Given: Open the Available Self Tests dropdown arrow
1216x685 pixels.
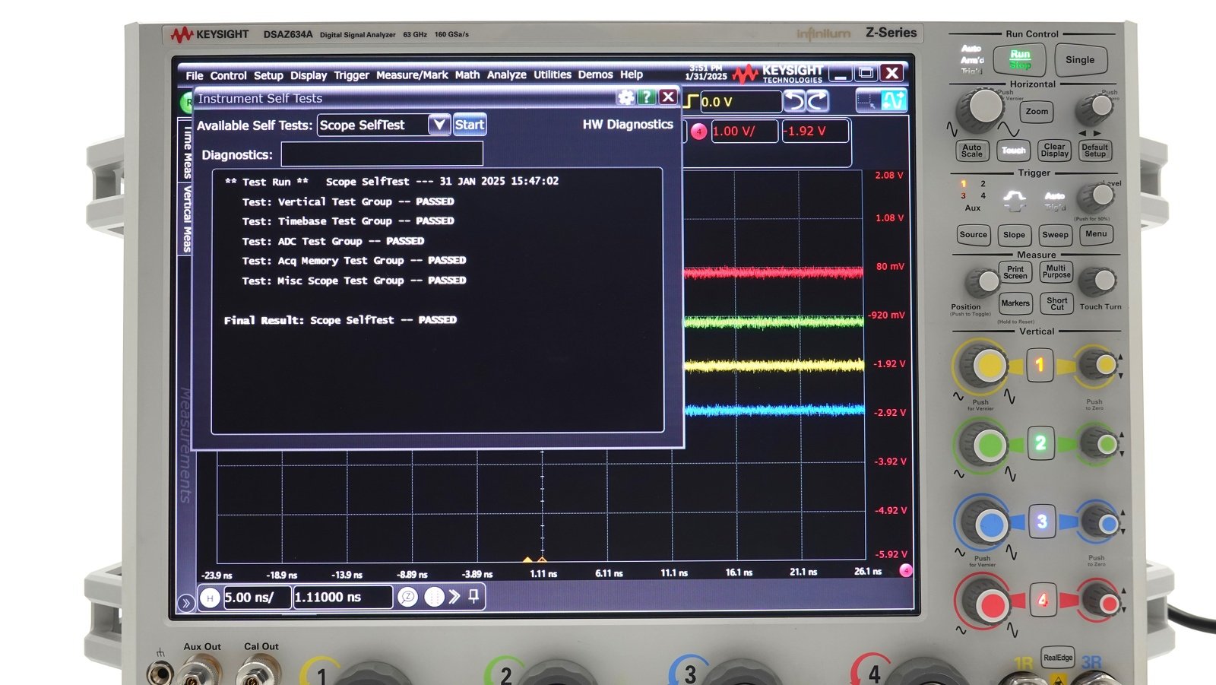Looking at the screenshot, I should (439, 125).
